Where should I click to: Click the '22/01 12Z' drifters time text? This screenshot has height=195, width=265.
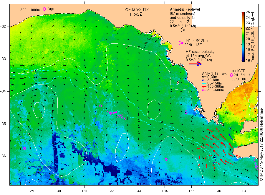tap(193, 45)
